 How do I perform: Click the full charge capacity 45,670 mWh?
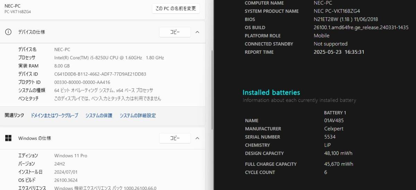click(339, 164)
